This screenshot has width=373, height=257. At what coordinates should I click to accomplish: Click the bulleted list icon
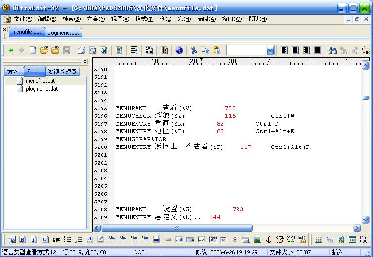[68, 239]
